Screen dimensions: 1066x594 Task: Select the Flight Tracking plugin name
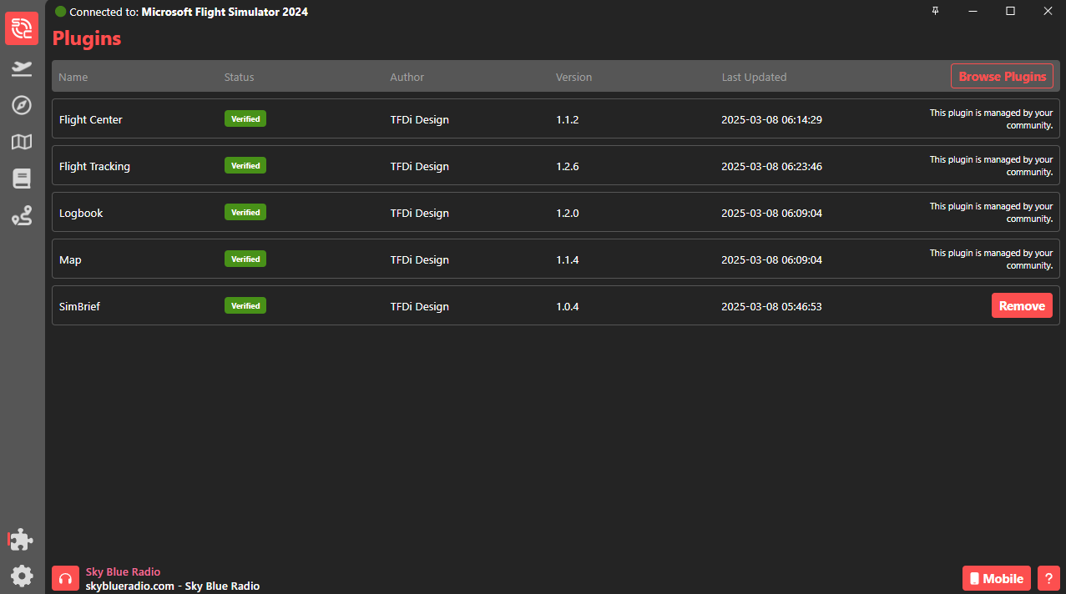(x=95, y=166)
